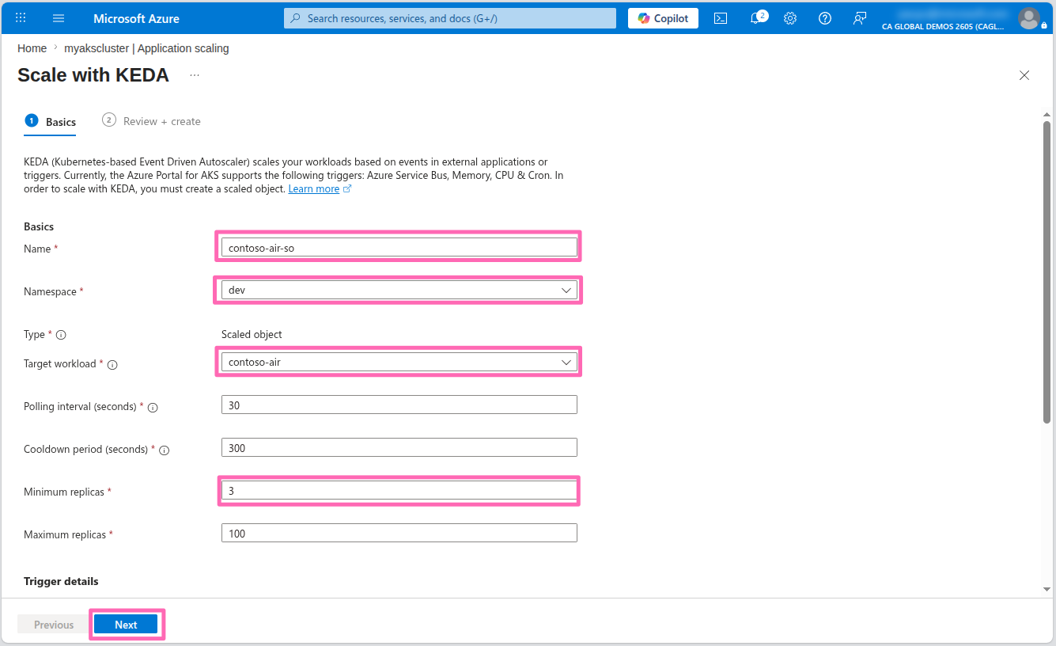Viewport: 1056px width, 646px height.
Task: Click the ellipsis next to Scale with KEDA
Action: [x=195, y=75]
